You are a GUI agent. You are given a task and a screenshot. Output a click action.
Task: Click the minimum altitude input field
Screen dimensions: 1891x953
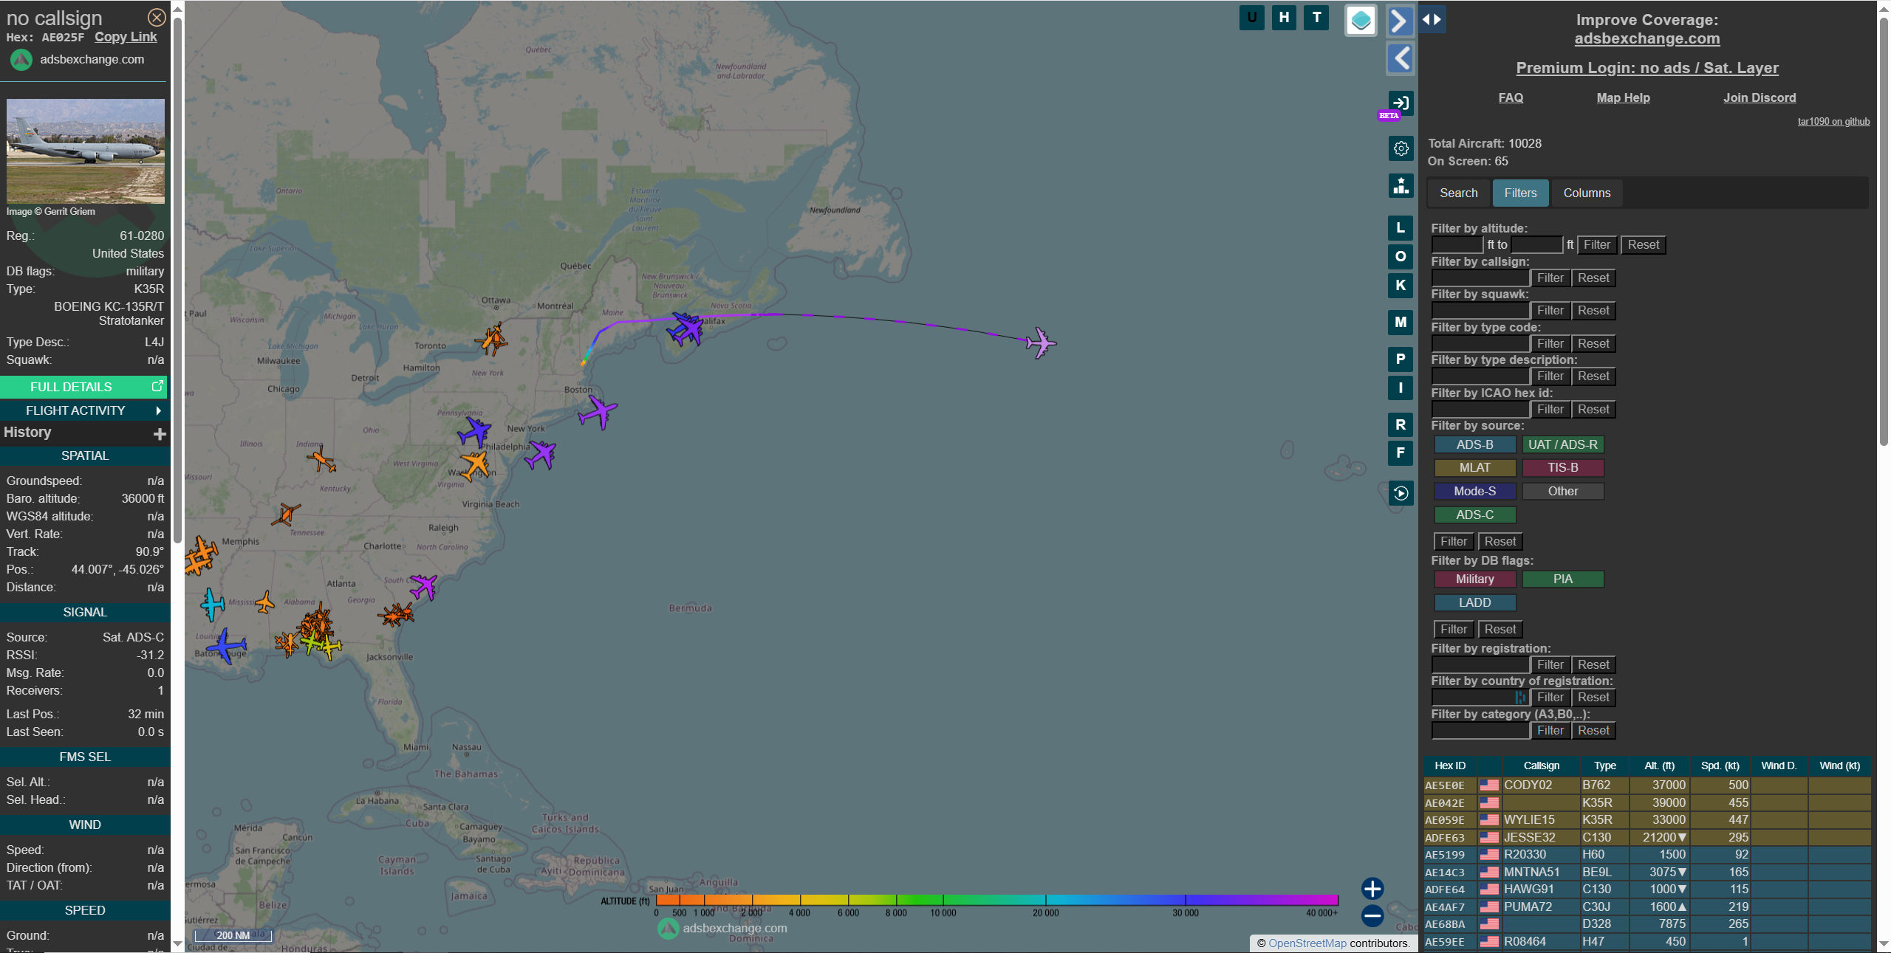click(1457, 245)
